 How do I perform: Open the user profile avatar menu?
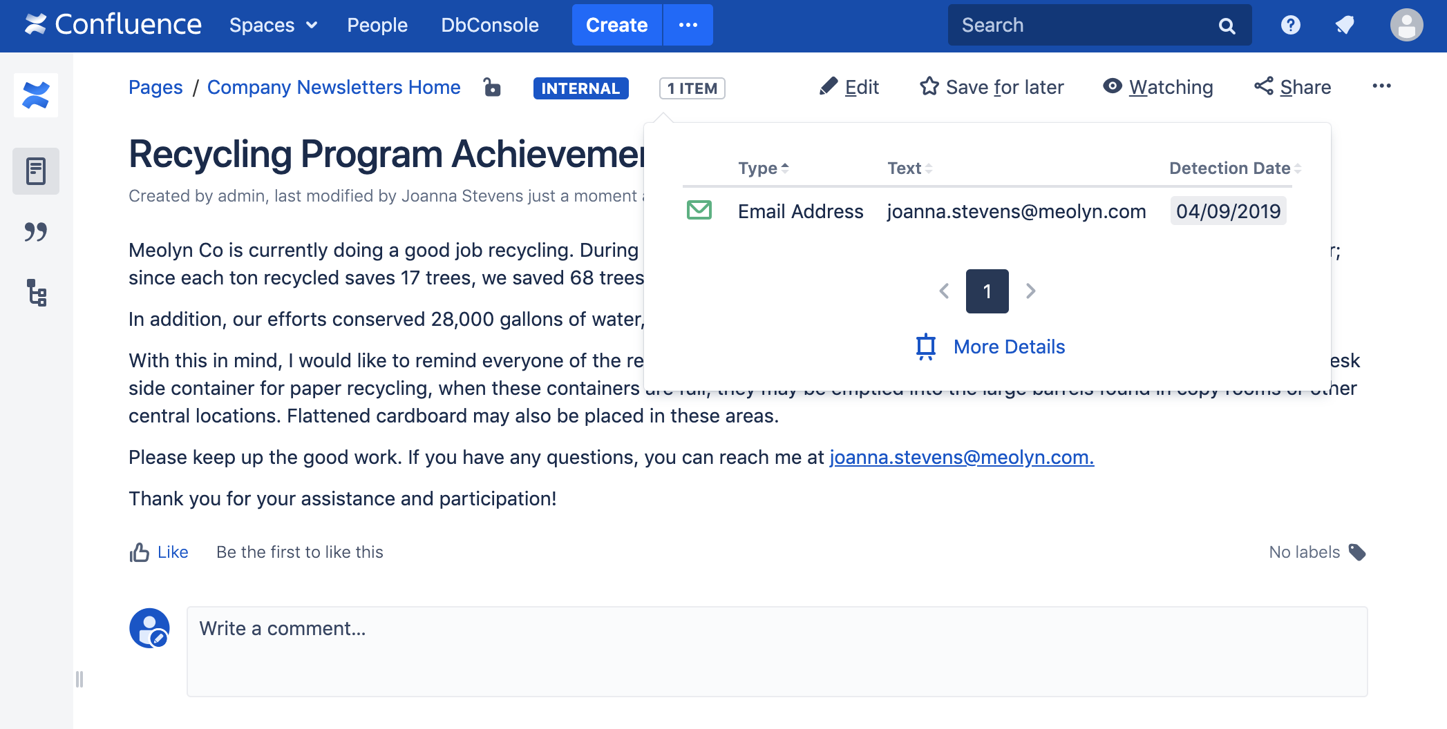point(1406,26)
